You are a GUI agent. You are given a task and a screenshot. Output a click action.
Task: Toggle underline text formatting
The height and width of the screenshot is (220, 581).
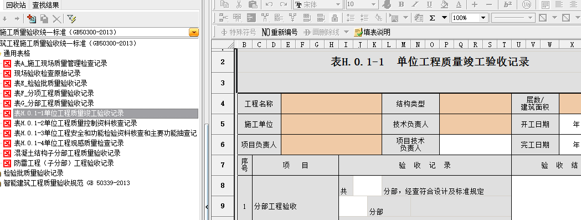[429, 4]
